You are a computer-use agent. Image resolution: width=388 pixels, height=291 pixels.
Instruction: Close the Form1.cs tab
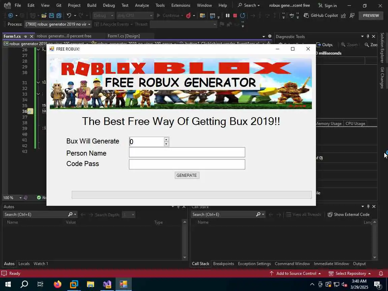(x=31, y=36)
